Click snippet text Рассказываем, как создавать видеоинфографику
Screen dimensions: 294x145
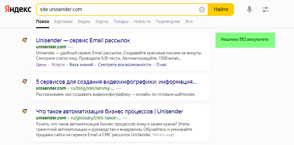[x=116, y=94]
